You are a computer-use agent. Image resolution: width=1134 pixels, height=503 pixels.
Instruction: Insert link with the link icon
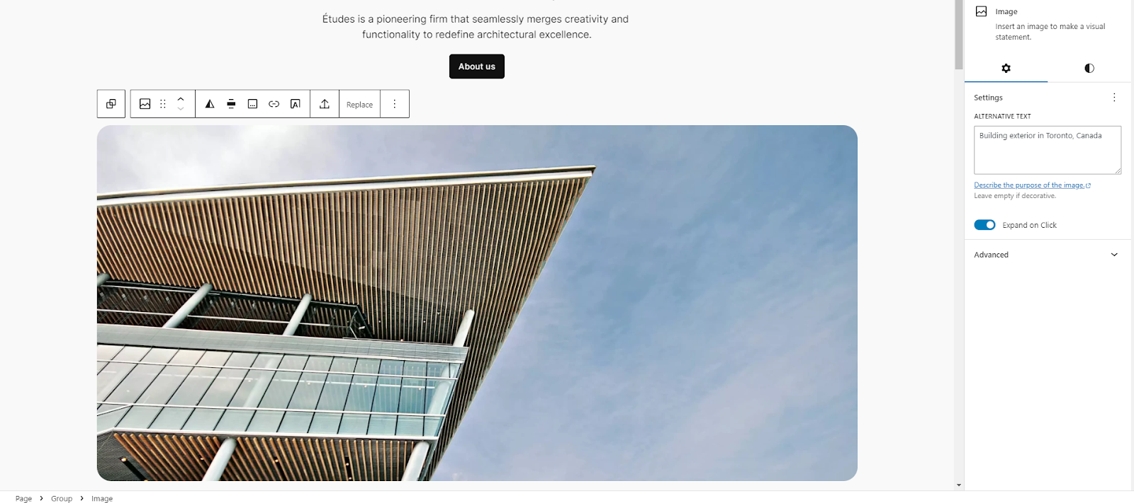[x=274, y=104]
